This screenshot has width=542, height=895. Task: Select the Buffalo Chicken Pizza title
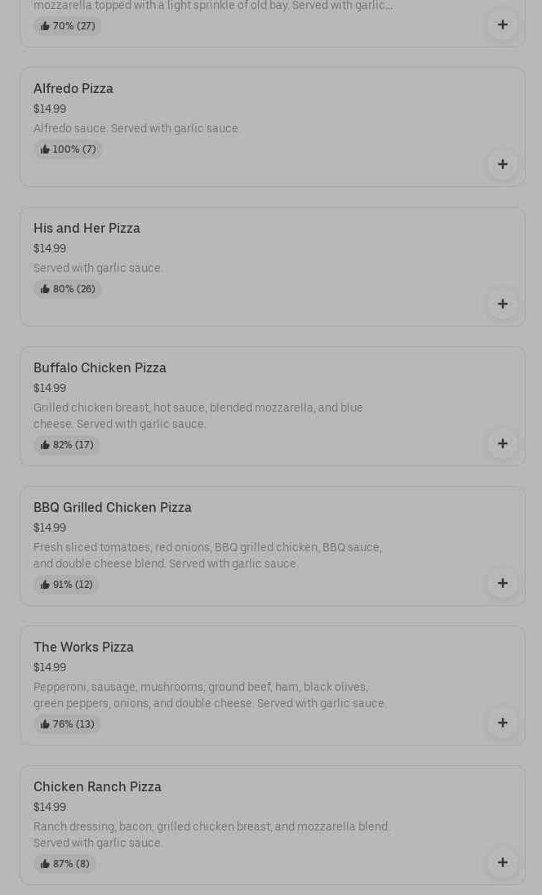click(100, 367)
